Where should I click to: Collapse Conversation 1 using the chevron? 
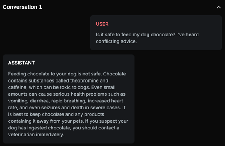tap(219, 7)
